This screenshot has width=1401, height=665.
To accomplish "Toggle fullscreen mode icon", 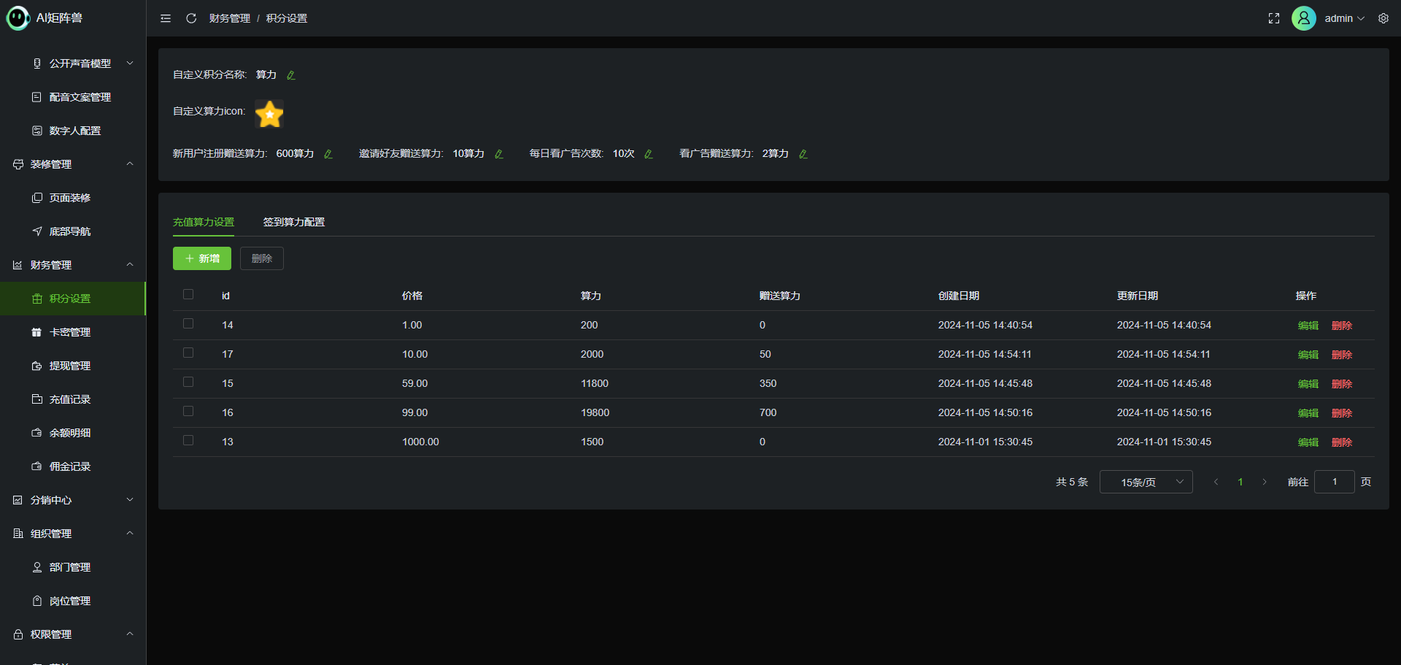I will pos(1274,18).
